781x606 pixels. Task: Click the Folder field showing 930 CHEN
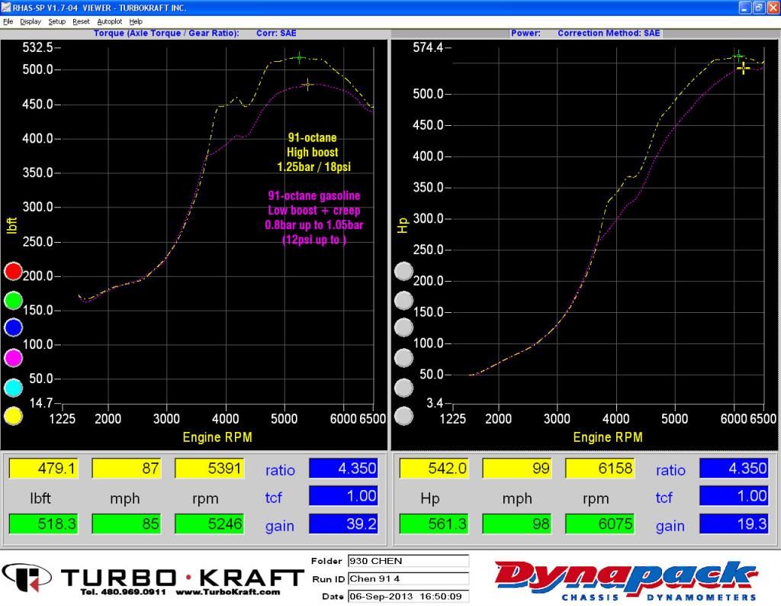pyautogui.click(x=407, y=561)
